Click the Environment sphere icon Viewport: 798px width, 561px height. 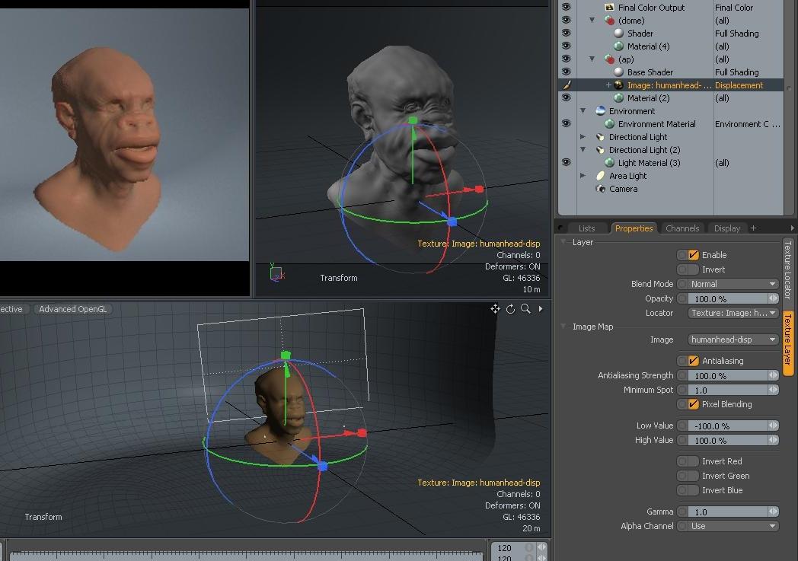(601, 111)
